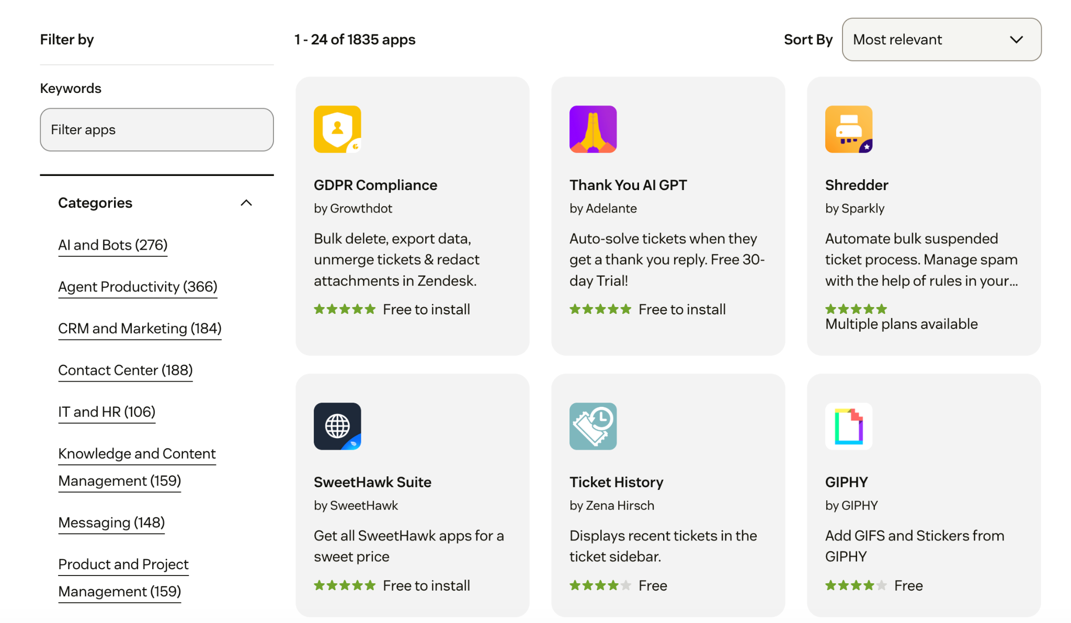The image size is (1071, 623).
Task: Click 'Multiple plans available' on Shredder
Action: 901,324
